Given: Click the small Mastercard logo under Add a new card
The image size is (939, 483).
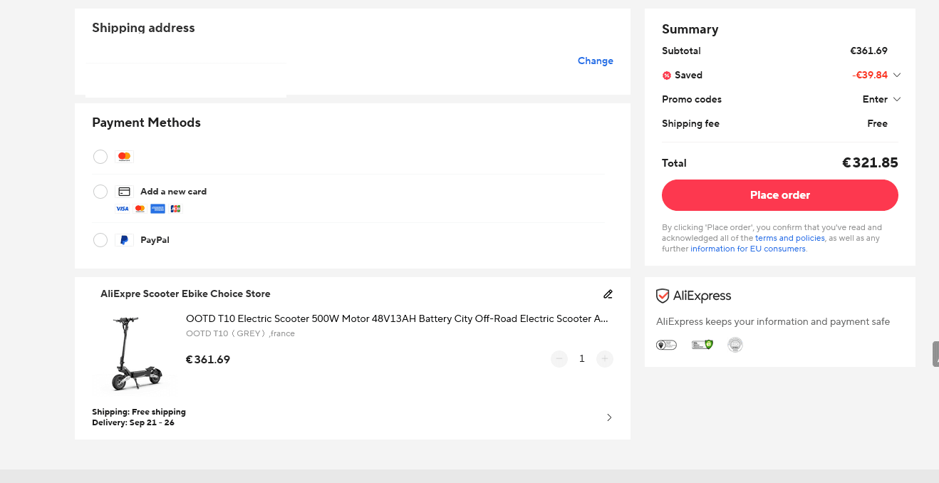Looking at the screenshot, I should [x=140, y=209].
